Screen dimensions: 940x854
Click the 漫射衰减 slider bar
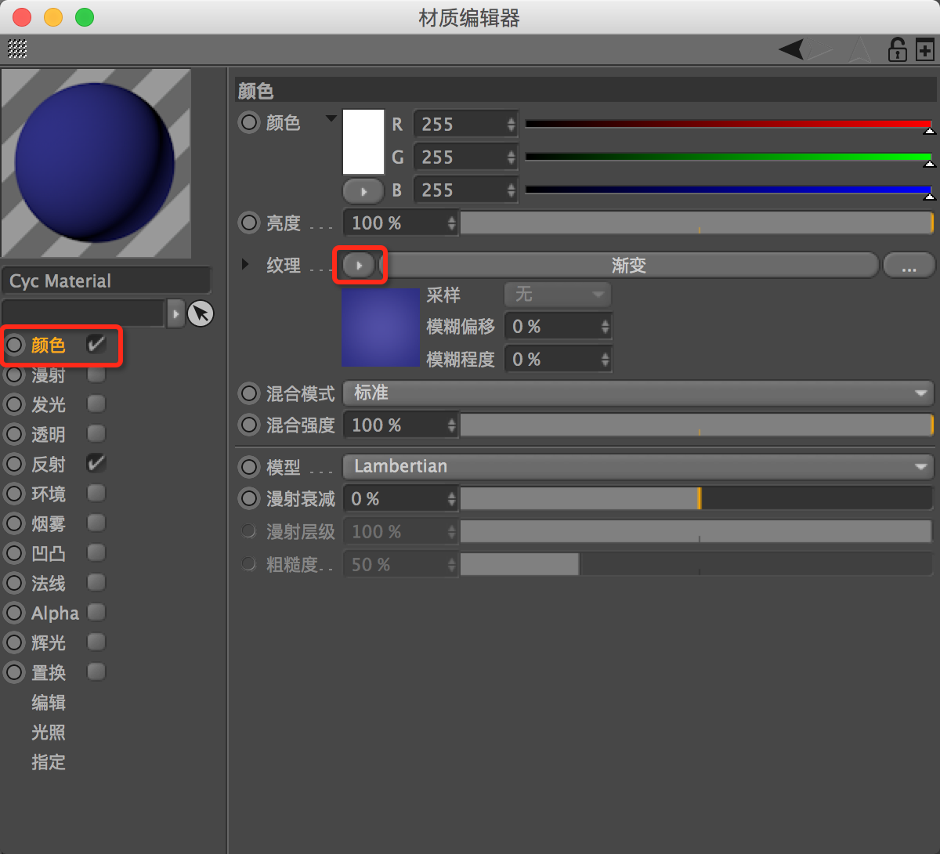point(696,498)
